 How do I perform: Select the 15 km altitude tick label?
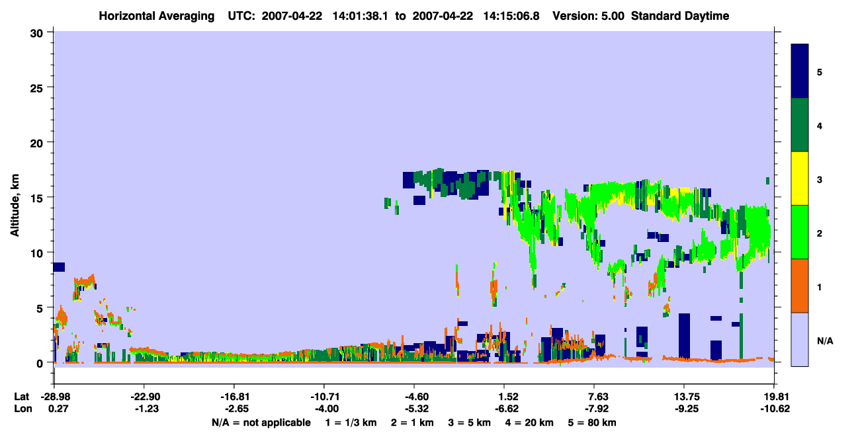38,198
